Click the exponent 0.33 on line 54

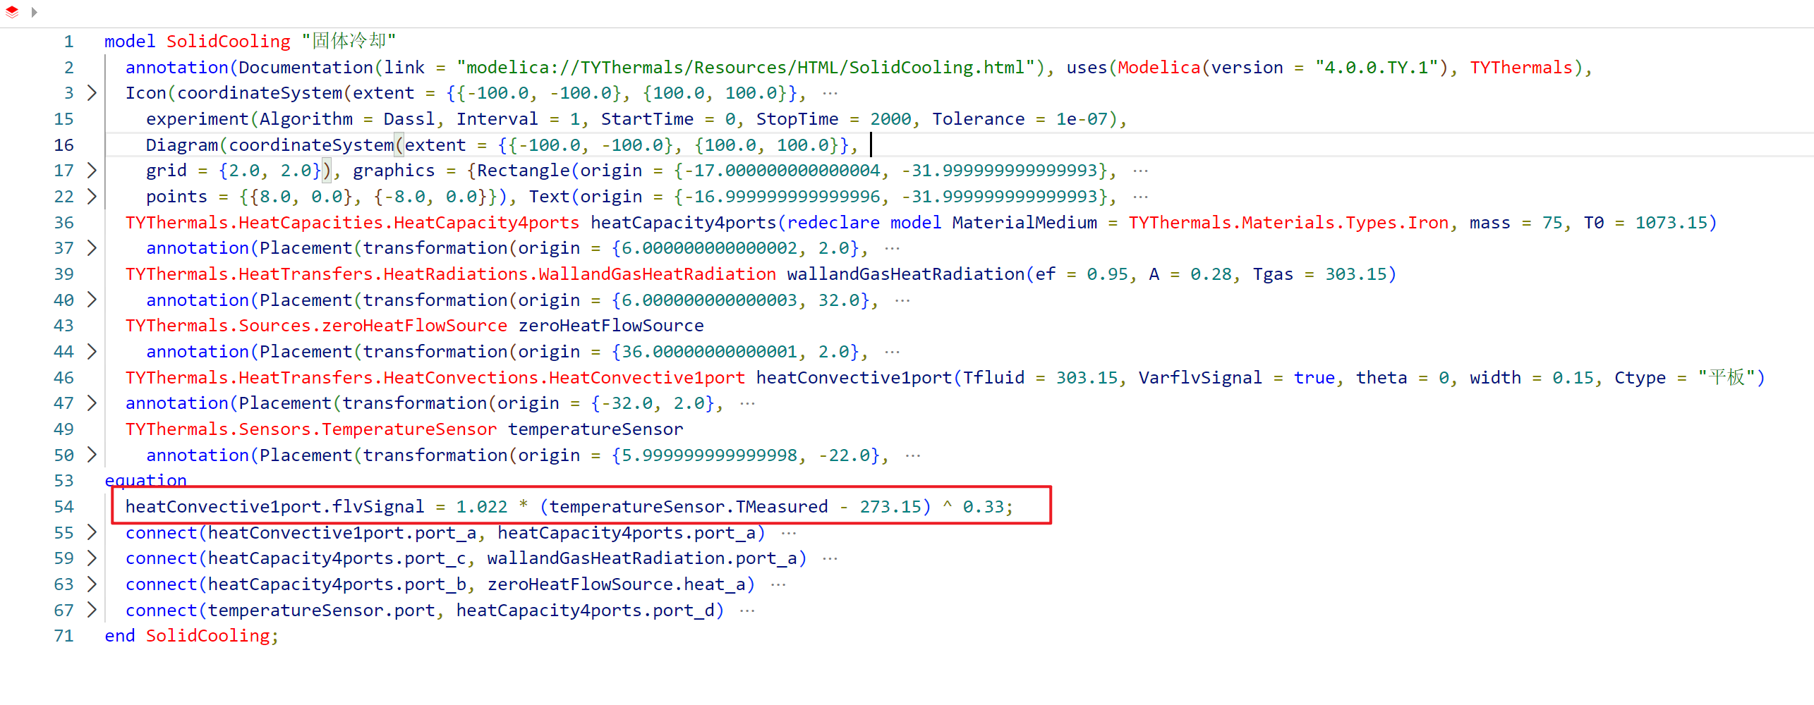pyautogui.click(x=984, y=506)
